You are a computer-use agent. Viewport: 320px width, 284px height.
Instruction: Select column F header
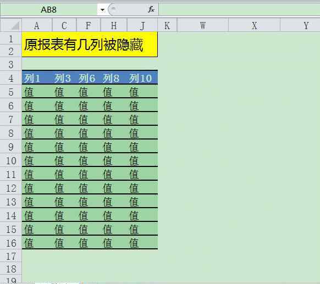coord(89,25)
